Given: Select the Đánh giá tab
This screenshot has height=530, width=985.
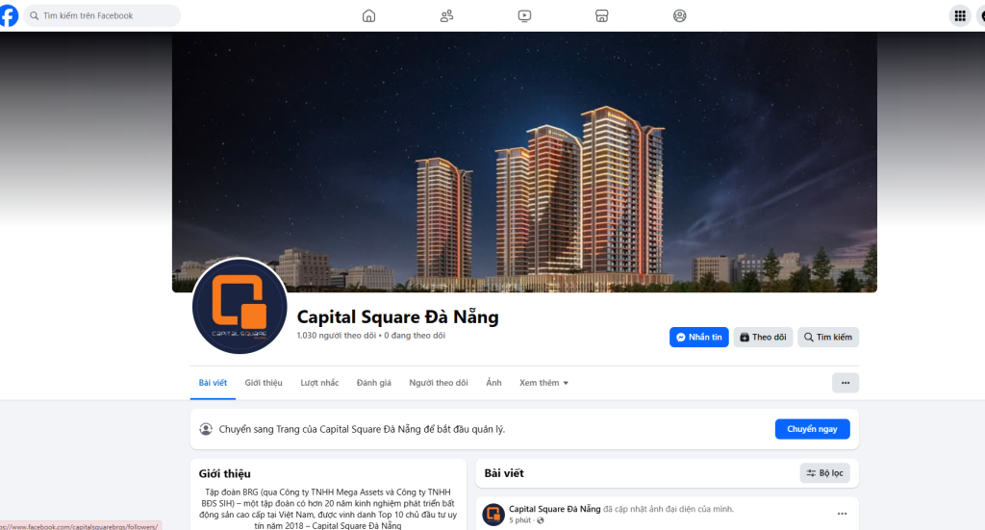Looking at the screenshot, I should [374, 383].
